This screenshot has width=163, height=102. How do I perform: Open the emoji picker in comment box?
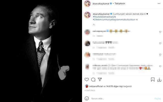tap(87, 98)
